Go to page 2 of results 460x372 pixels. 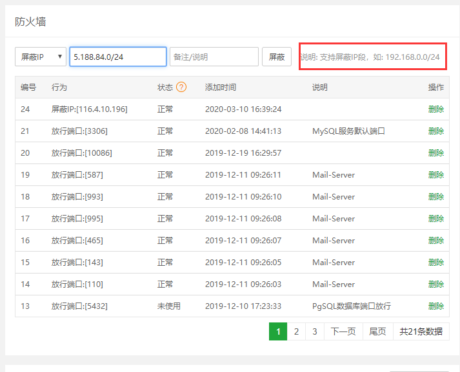(x=296, y=331)
